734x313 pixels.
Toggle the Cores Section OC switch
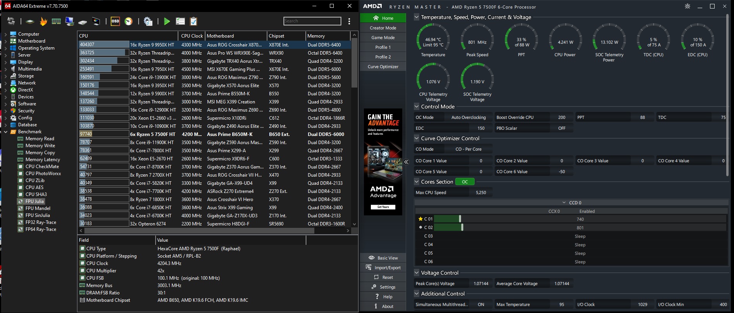coord(465,182)
